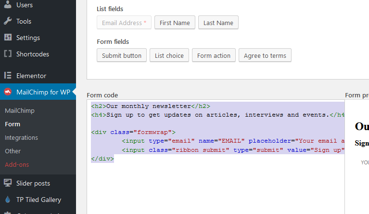The image size is (369, 214).
Task: Open the Add-ons submenu link
Action: (x=17, y=164)
